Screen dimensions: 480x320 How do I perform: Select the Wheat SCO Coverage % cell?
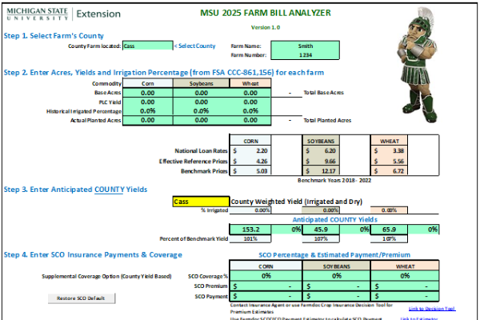(x=405, y=276)
